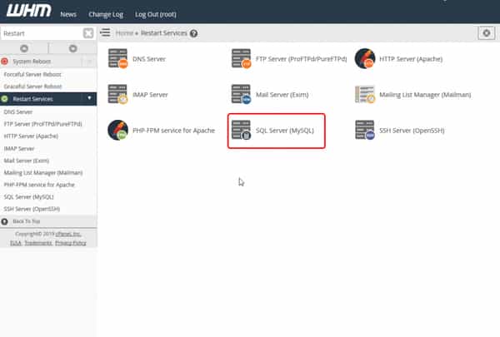Open Restart Services help question mark
The height and width of the screenshot is (337, 500).
(193, 33)
